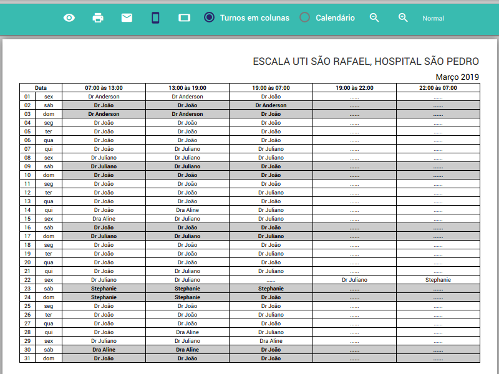Click 'Dra Aline' in day 14 afternoon shift

[x=188, y=210]
